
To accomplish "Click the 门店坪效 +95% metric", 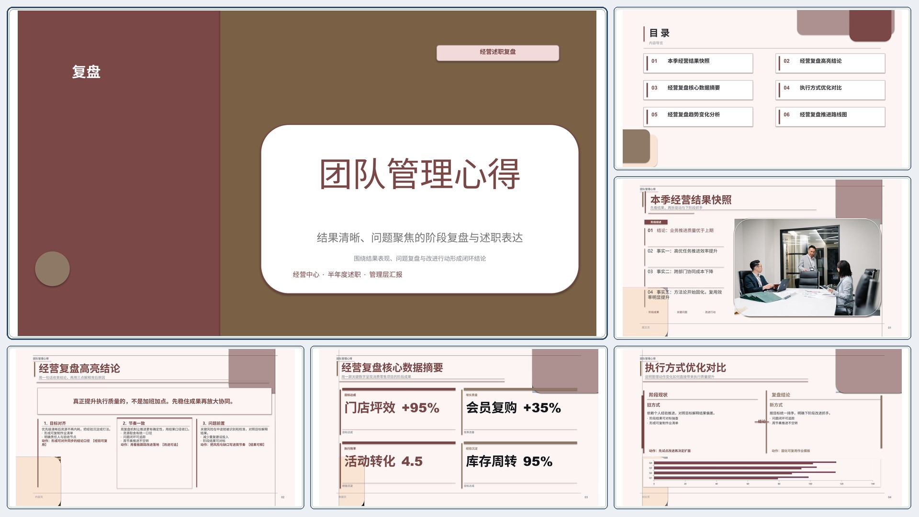I will click(x=392, y=408).
